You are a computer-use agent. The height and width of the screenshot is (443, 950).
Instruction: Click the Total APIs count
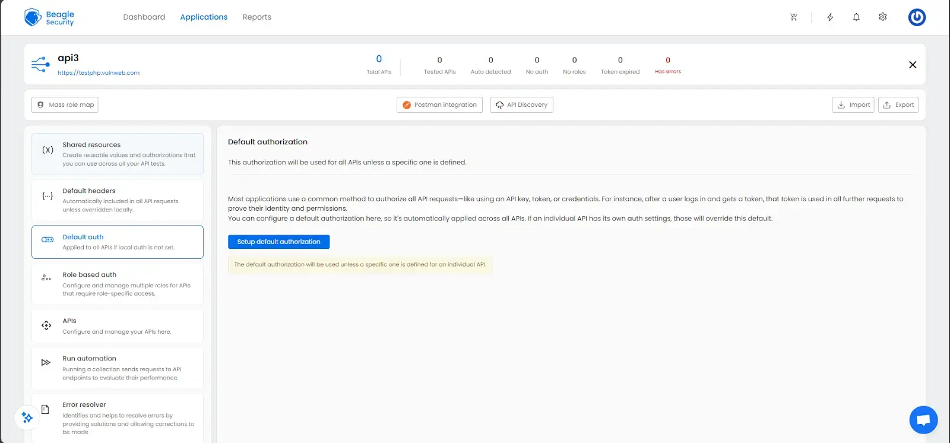[379, 59]
